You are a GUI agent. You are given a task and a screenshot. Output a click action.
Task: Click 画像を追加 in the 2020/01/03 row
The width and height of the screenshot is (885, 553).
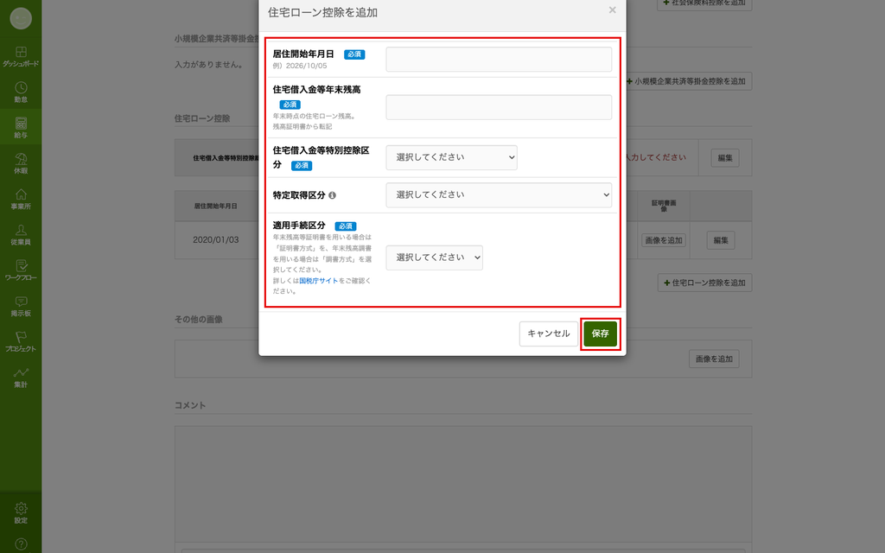664,240
